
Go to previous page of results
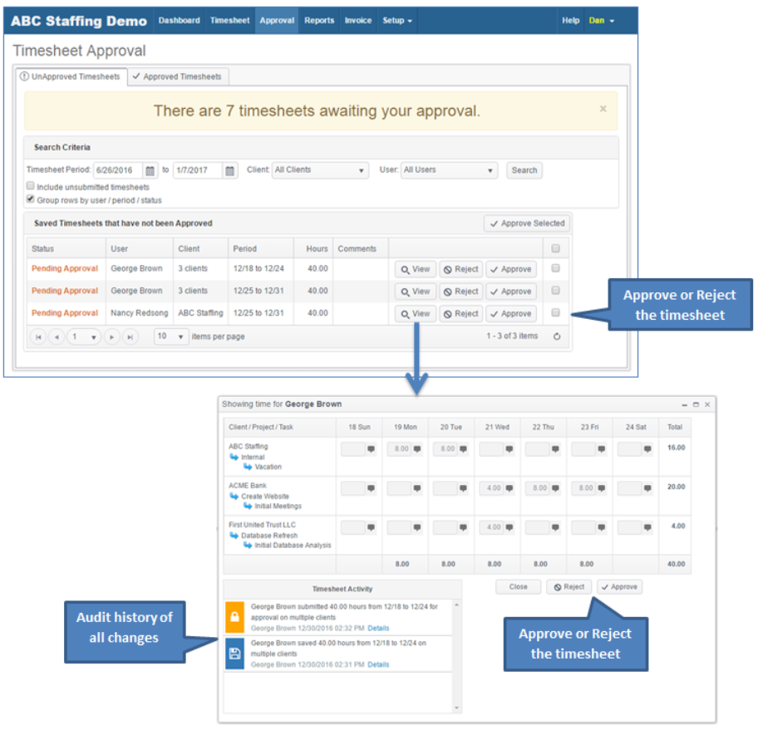(x=57, y=336)
